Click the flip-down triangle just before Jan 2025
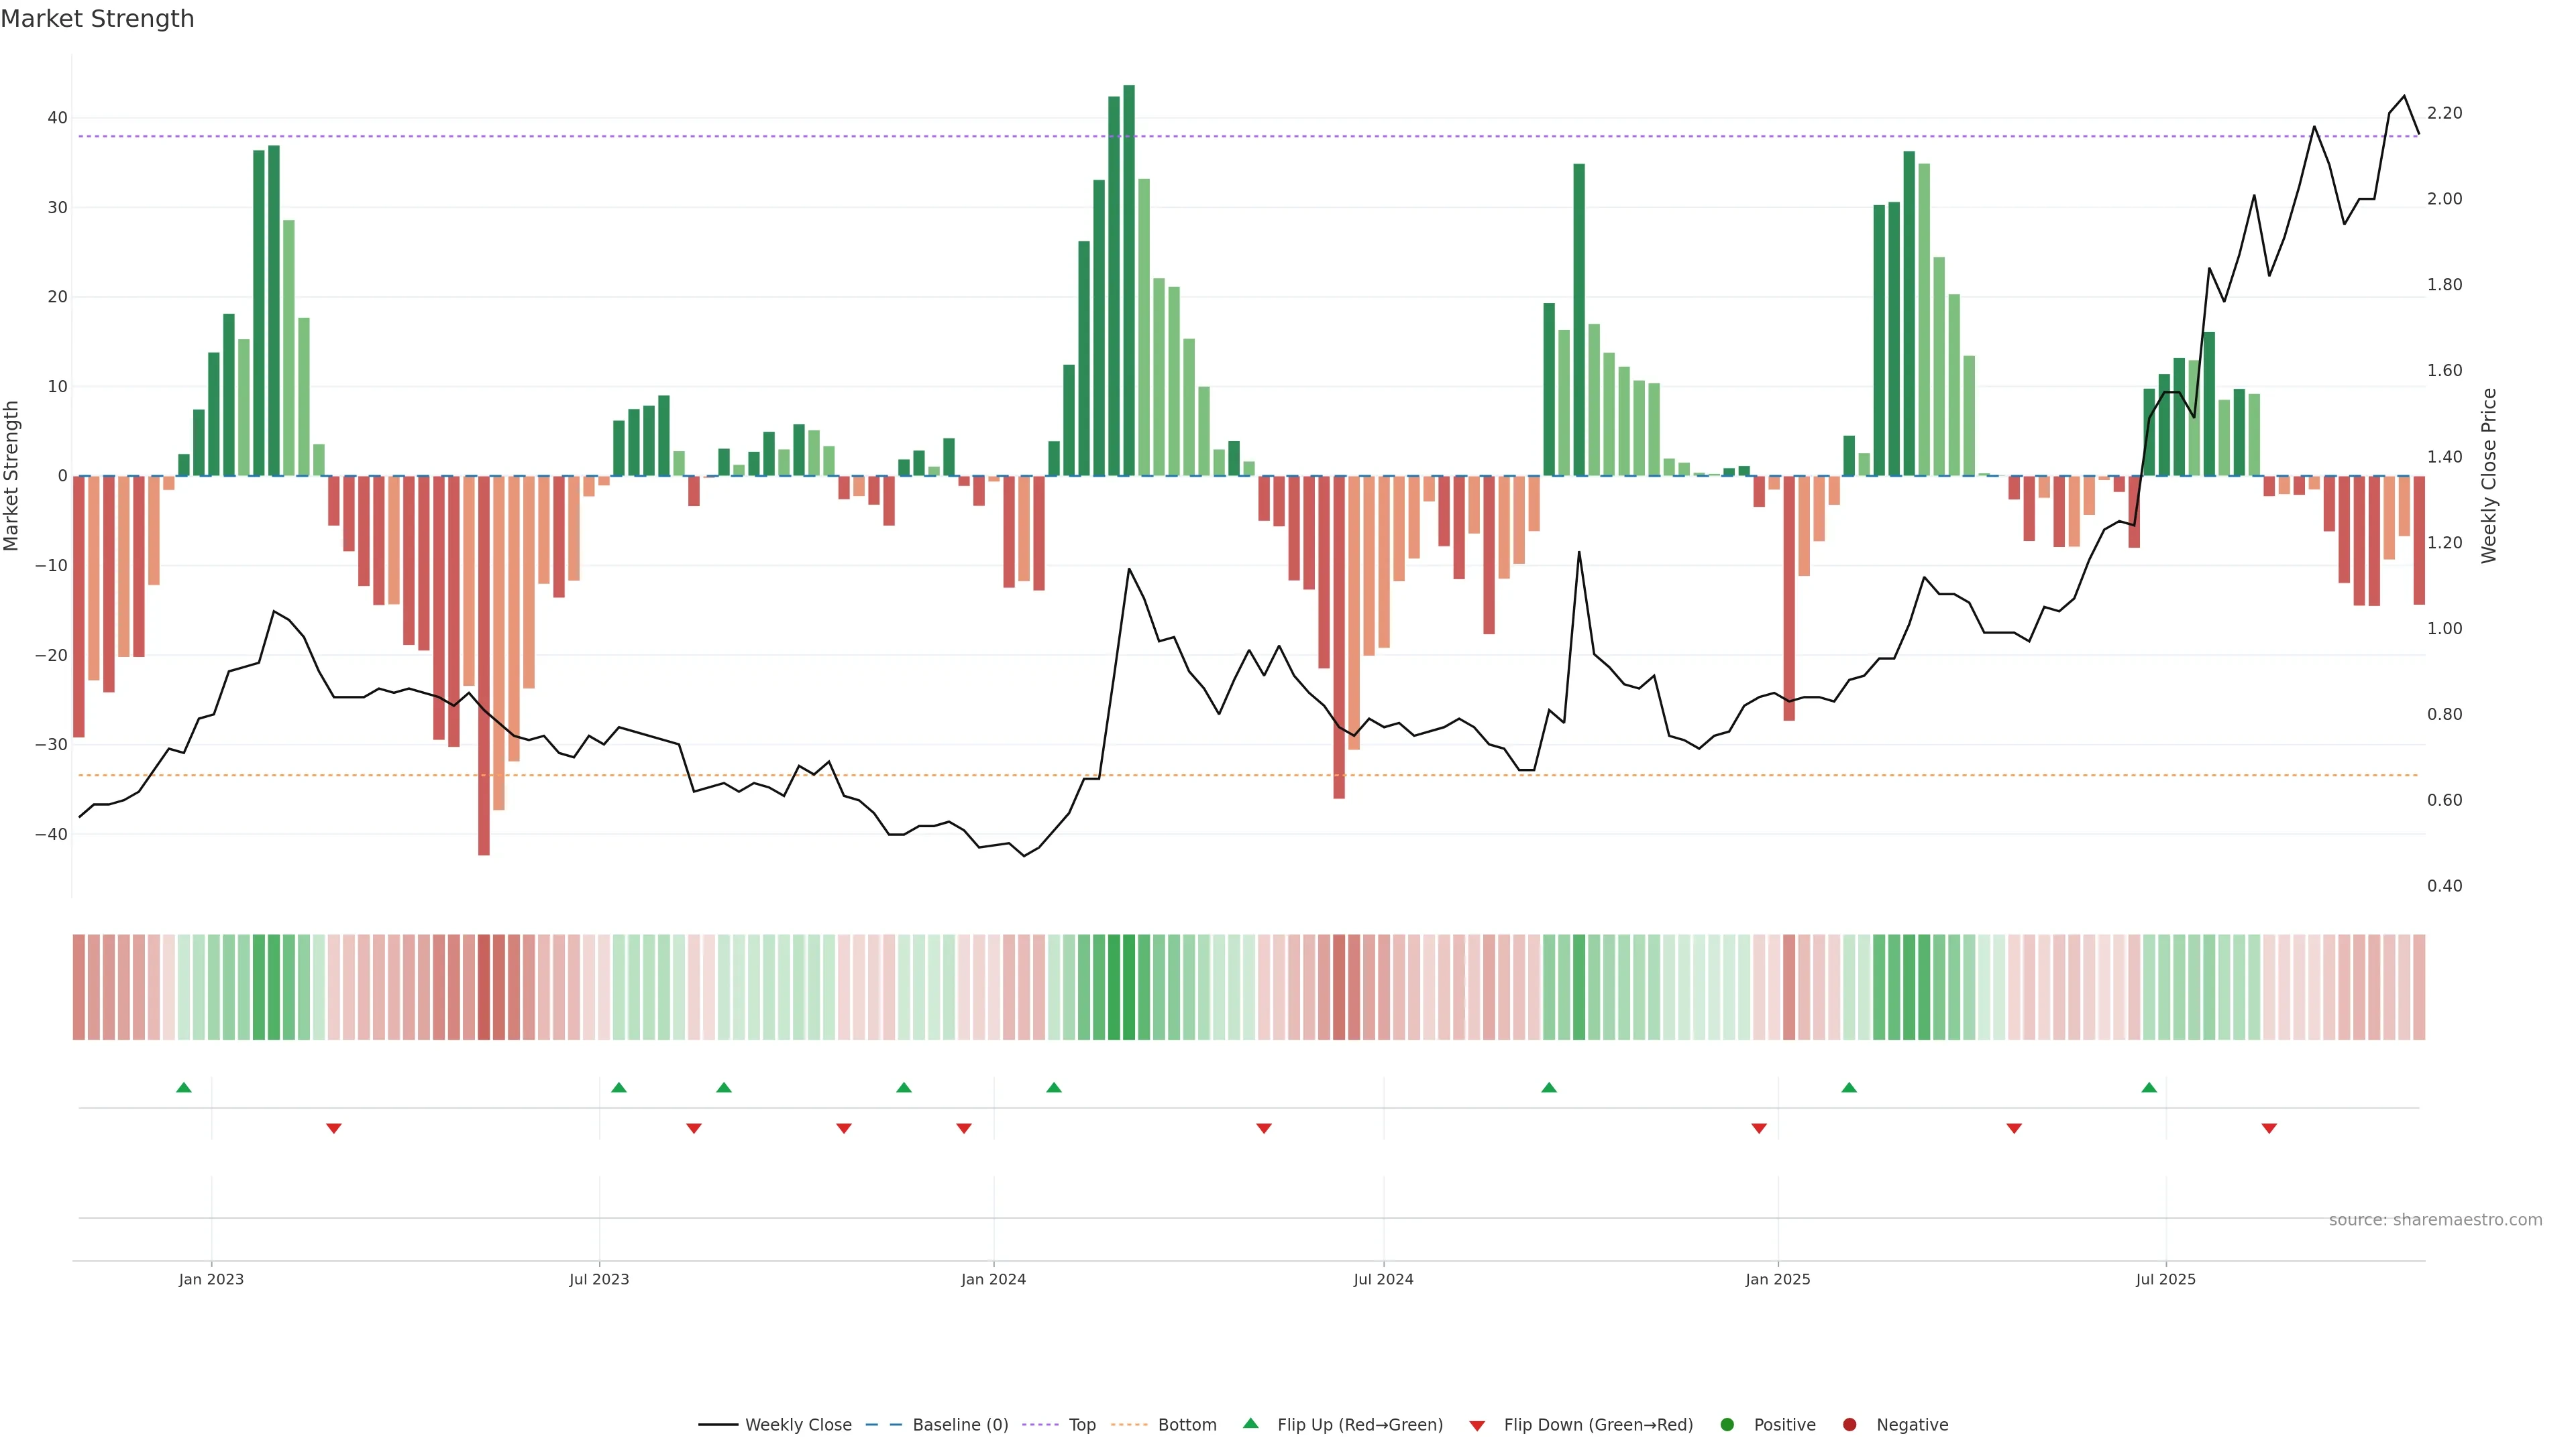The image size is (2576, 1448). pos(1759,1128)
